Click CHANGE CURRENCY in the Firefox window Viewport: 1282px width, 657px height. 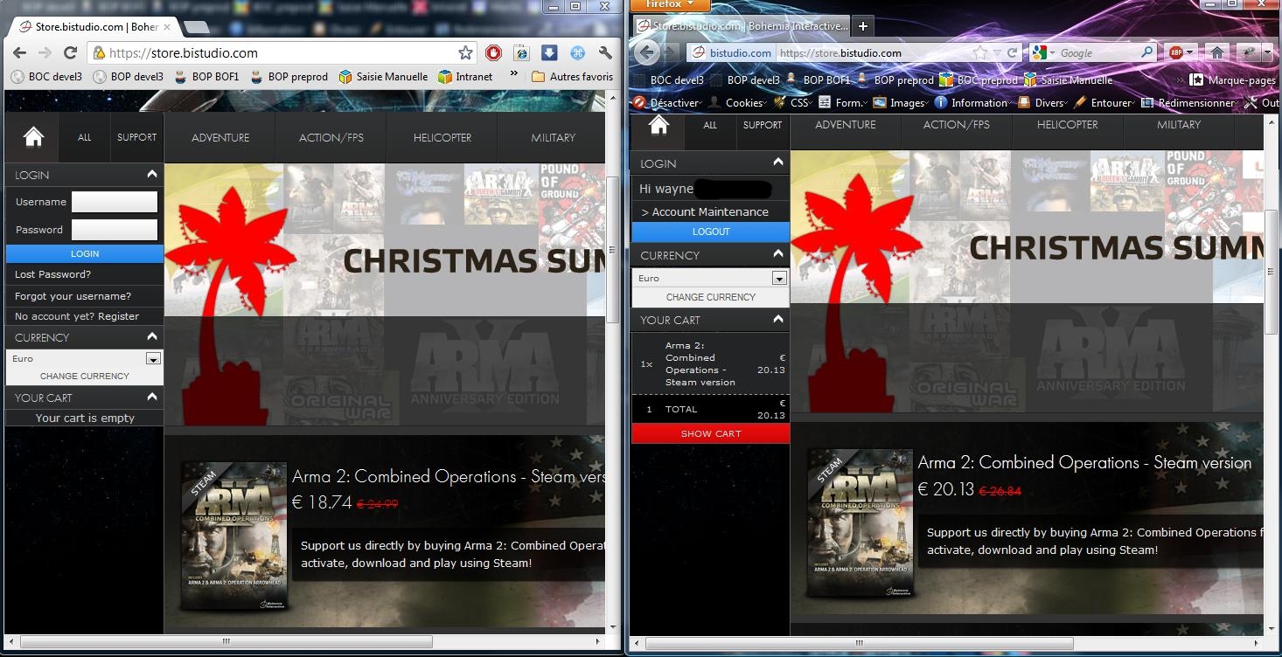(711, 297)
